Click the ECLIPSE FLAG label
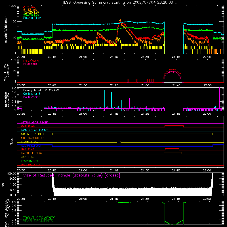Image resolution: width=227 pixels, height=227 pixels. [31, 146]
